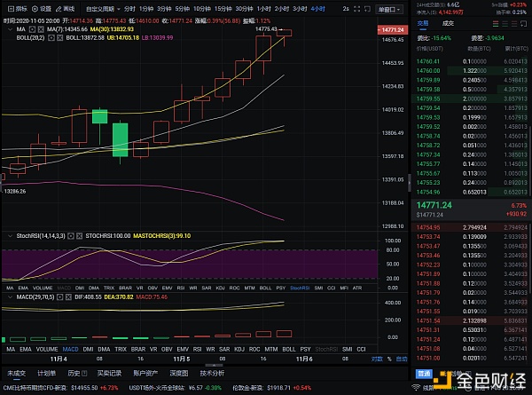The height and width of the screenshot is (395, 532).
Task: Click the CME比特币期货CFD ticker in status bar
Action: [x=60, y=388]
